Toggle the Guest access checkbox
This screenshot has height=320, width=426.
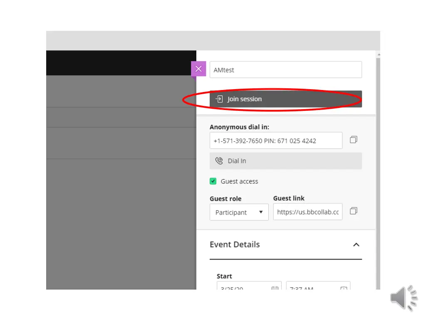[x=213, y=181]
